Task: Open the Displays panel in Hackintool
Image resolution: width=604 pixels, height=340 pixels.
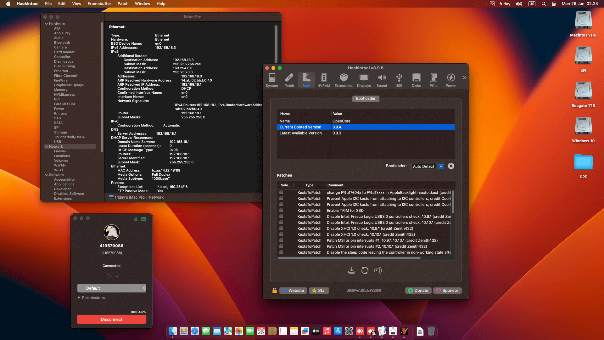Action: coord(364,80)
